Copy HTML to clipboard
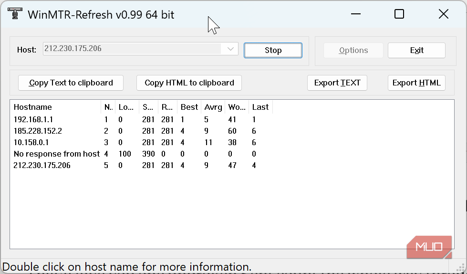 click(x=189, y=83)
